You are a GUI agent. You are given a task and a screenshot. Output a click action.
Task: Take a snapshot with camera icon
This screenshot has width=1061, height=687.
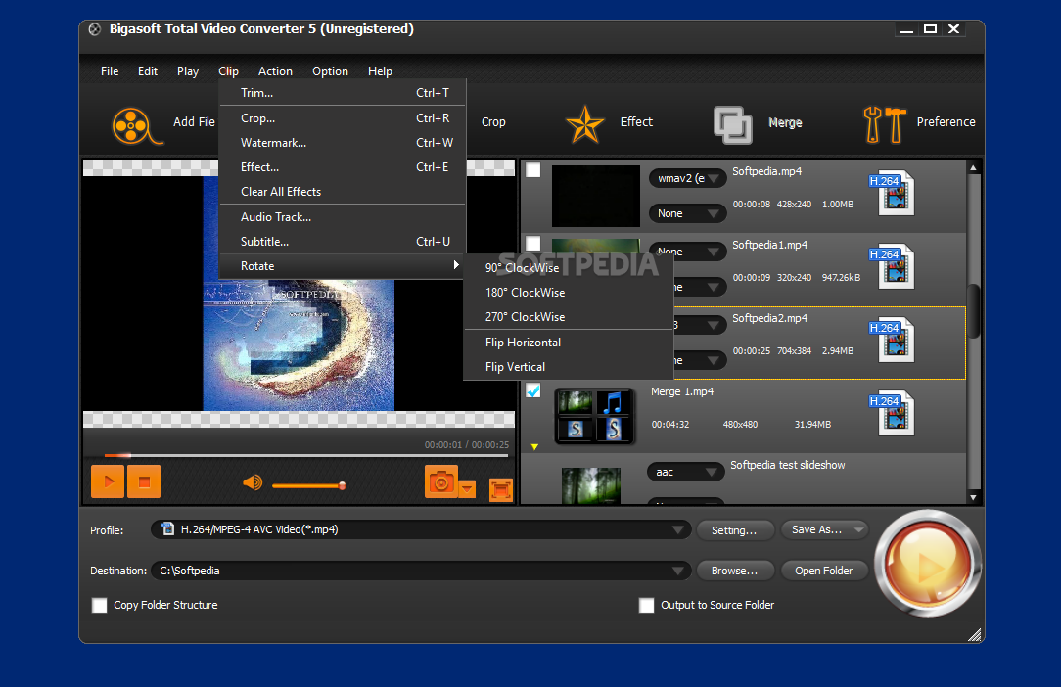point(441,481)
